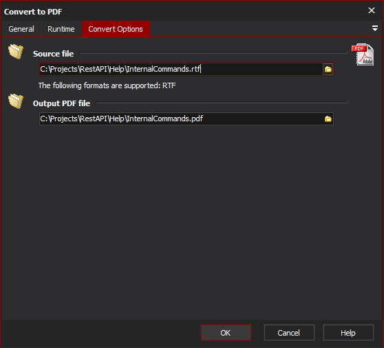The height and width of the screenshot is (348, 384).
Task: Click the Source file section heading
Action: (x=53, y=54)
